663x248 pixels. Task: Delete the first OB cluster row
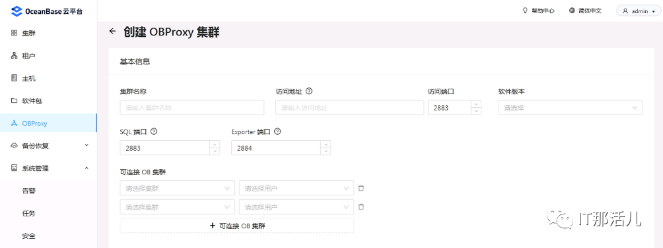tap(361, 188)
